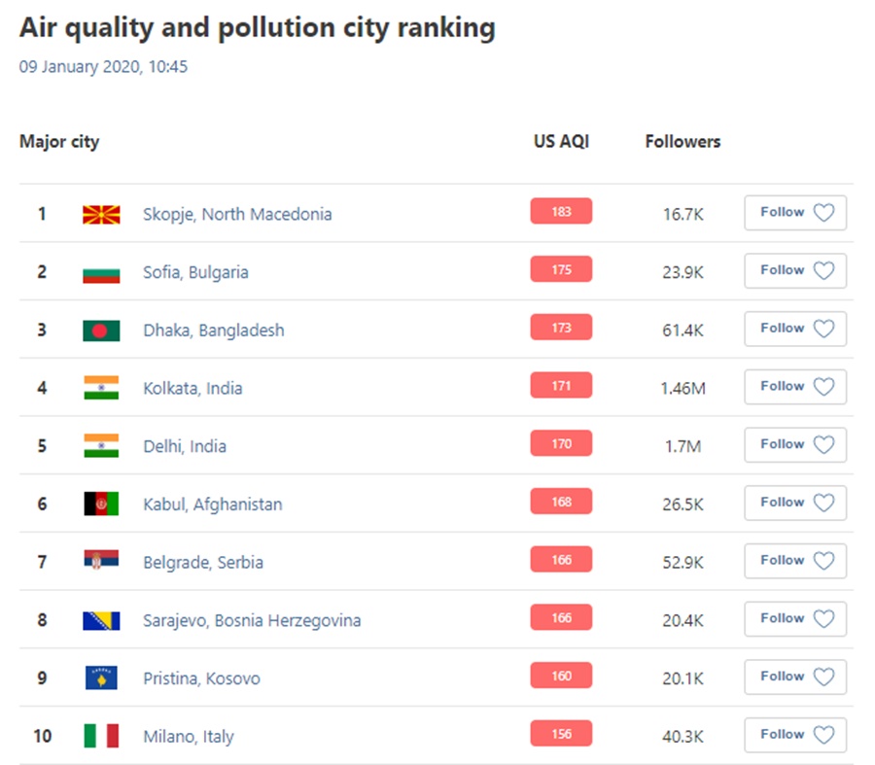Click the Followers column header

click(682, 142)
